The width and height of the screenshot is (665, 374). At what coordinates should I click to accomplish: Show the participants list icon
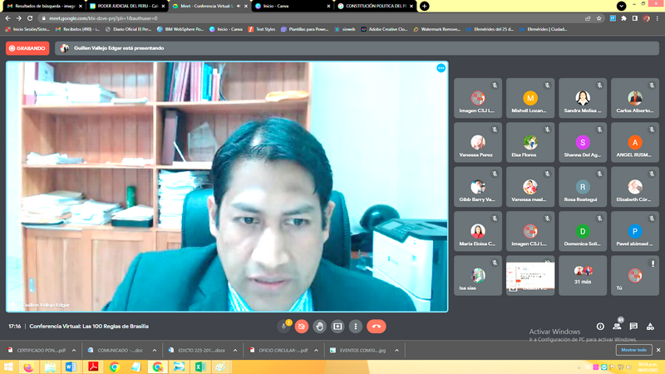click(617, 327)
